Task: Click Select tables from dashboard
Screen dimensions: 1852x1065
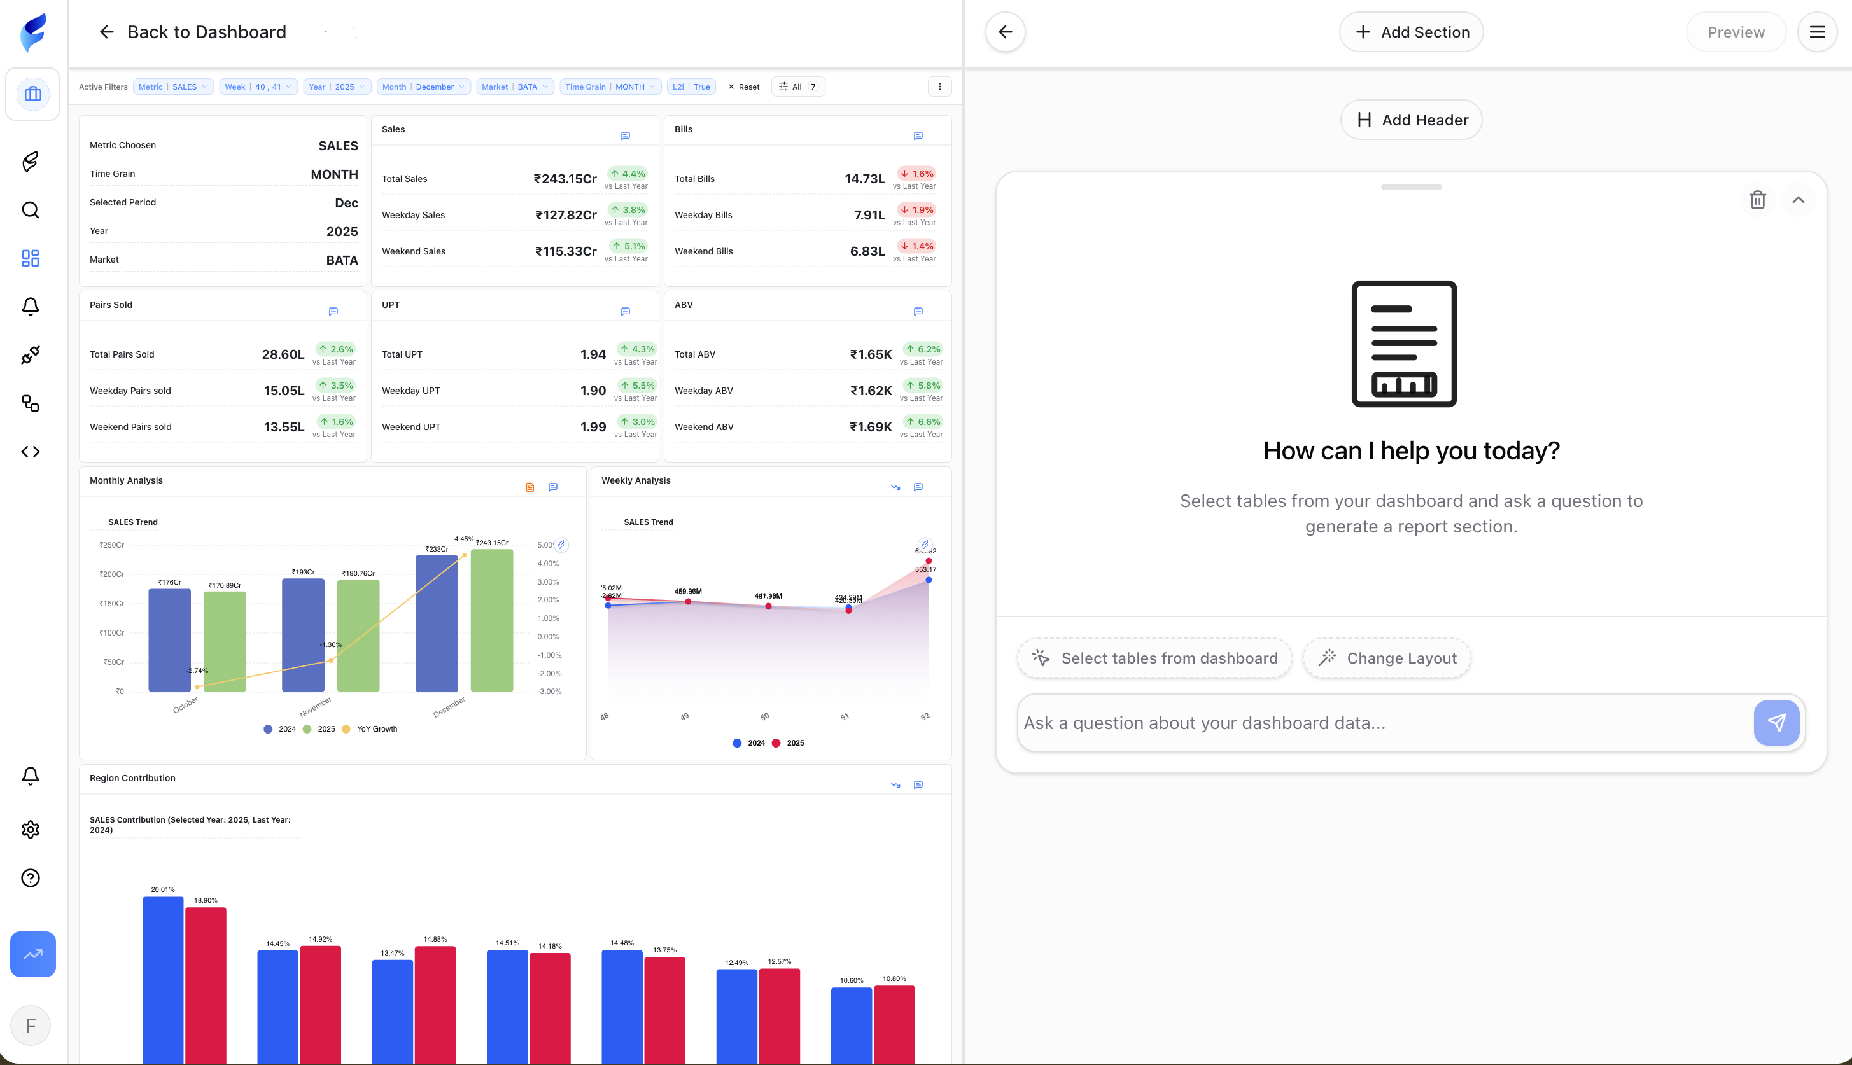Action: (1154, 658)
